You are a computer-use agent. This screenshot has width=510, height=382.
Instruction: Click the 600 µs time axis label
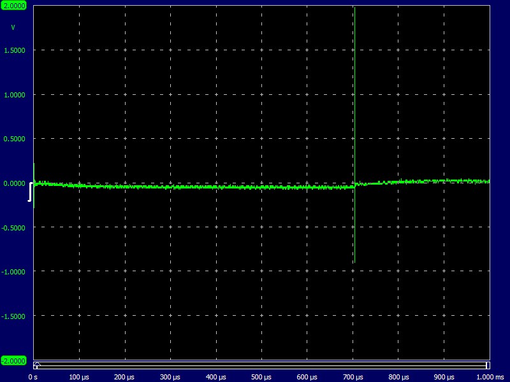click(307, 377)
